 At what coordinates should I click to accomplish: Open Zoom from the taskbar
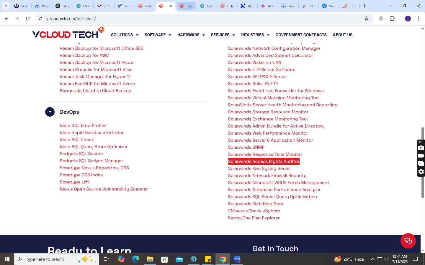[237, 259]
